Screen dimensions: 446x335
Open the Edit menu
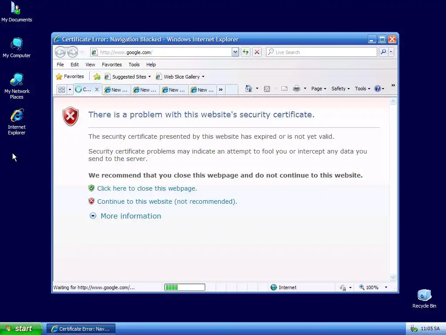[74, 65]
